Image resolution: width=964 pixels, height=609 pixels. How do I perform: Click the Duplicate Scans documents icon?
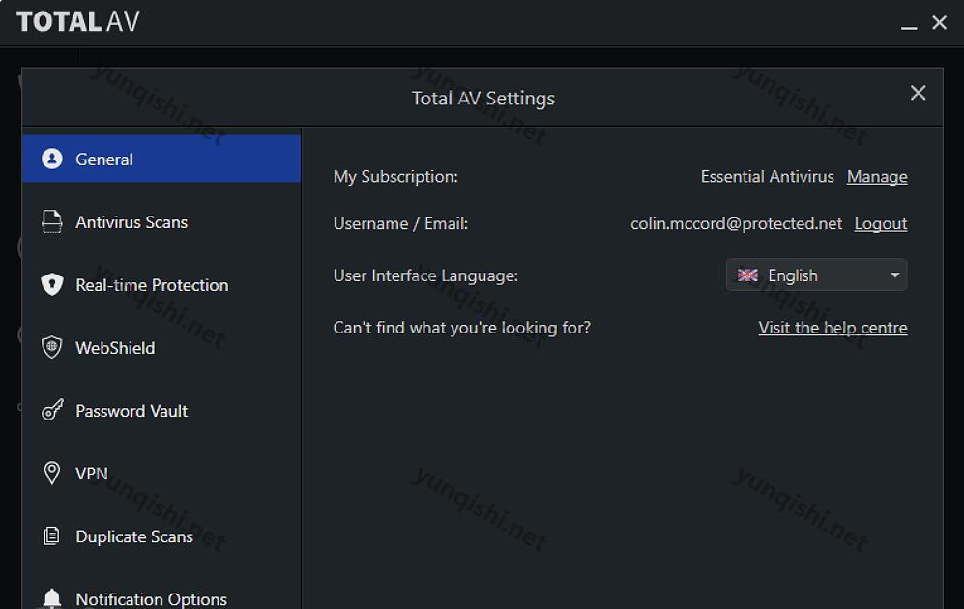click(x=52, y=536)
